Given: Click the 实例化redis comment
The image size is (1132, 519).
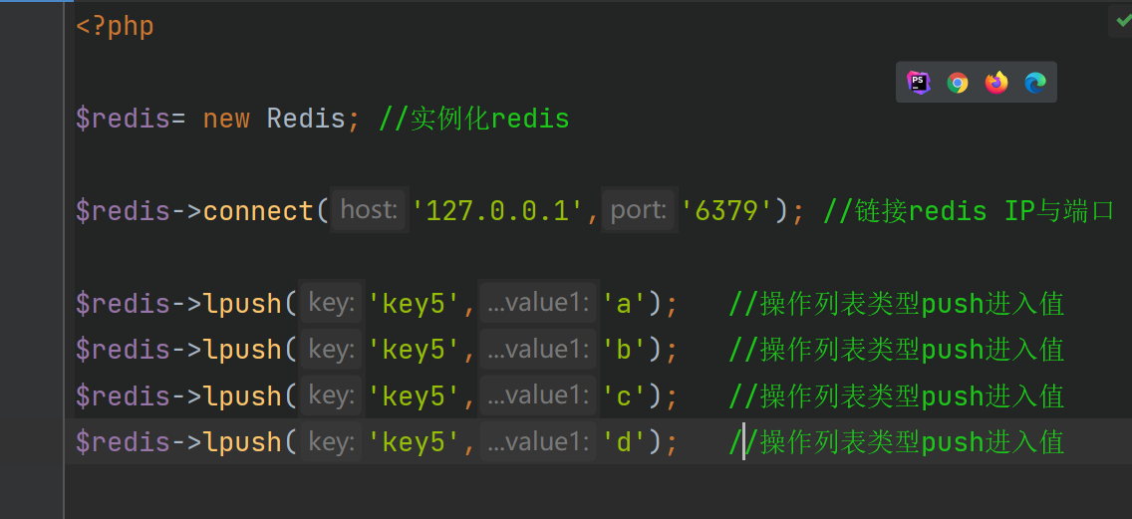Looking at the screenshot, I should (x=474, y=120).
